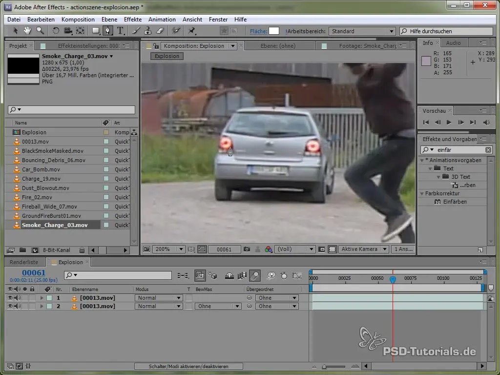Screen dimensions: 500x375
Task: Select the Unified Camera tool
Action: pos(68,31)
